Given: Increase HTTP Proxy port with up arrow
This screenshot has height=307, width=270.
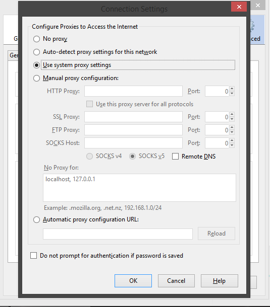Looking at the screenshot, I should [x=232, y=89].
